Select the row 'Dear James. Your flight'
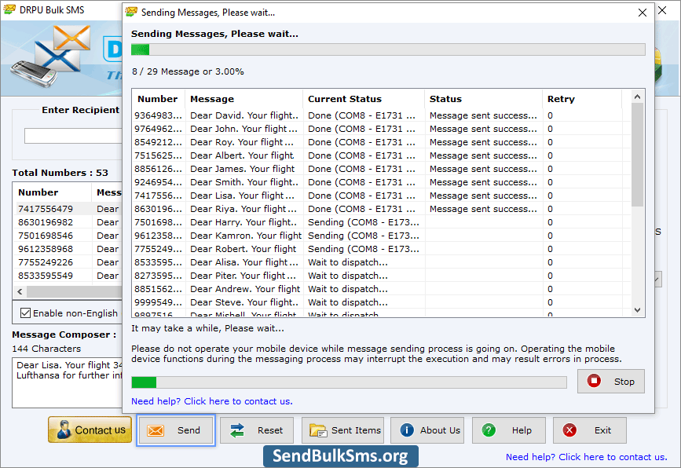681x468 pixels. pos(382,169)
